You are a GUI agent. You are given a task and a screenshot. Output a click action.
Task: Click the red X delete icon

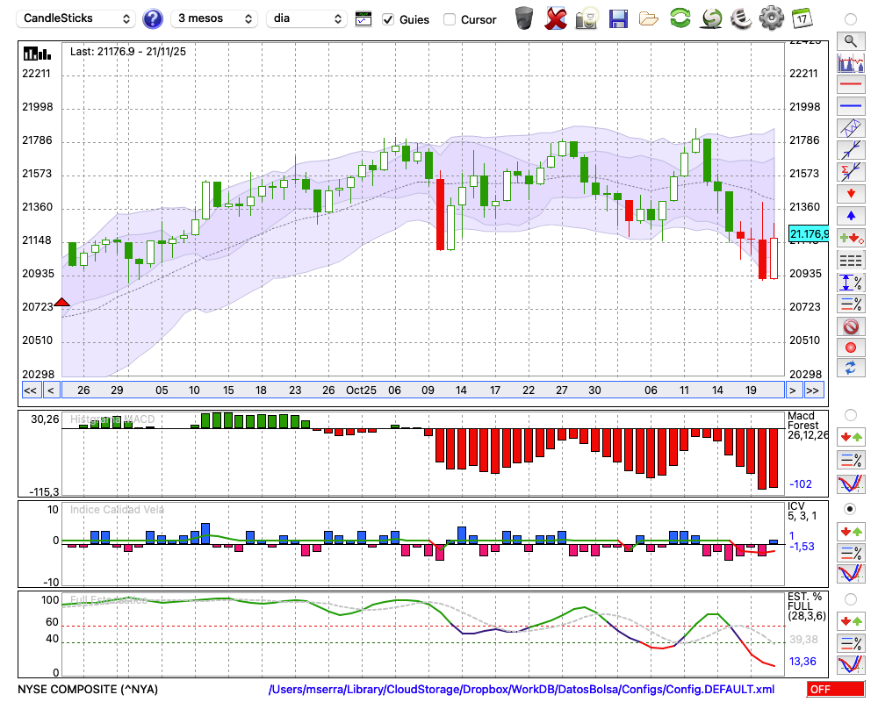555,18
